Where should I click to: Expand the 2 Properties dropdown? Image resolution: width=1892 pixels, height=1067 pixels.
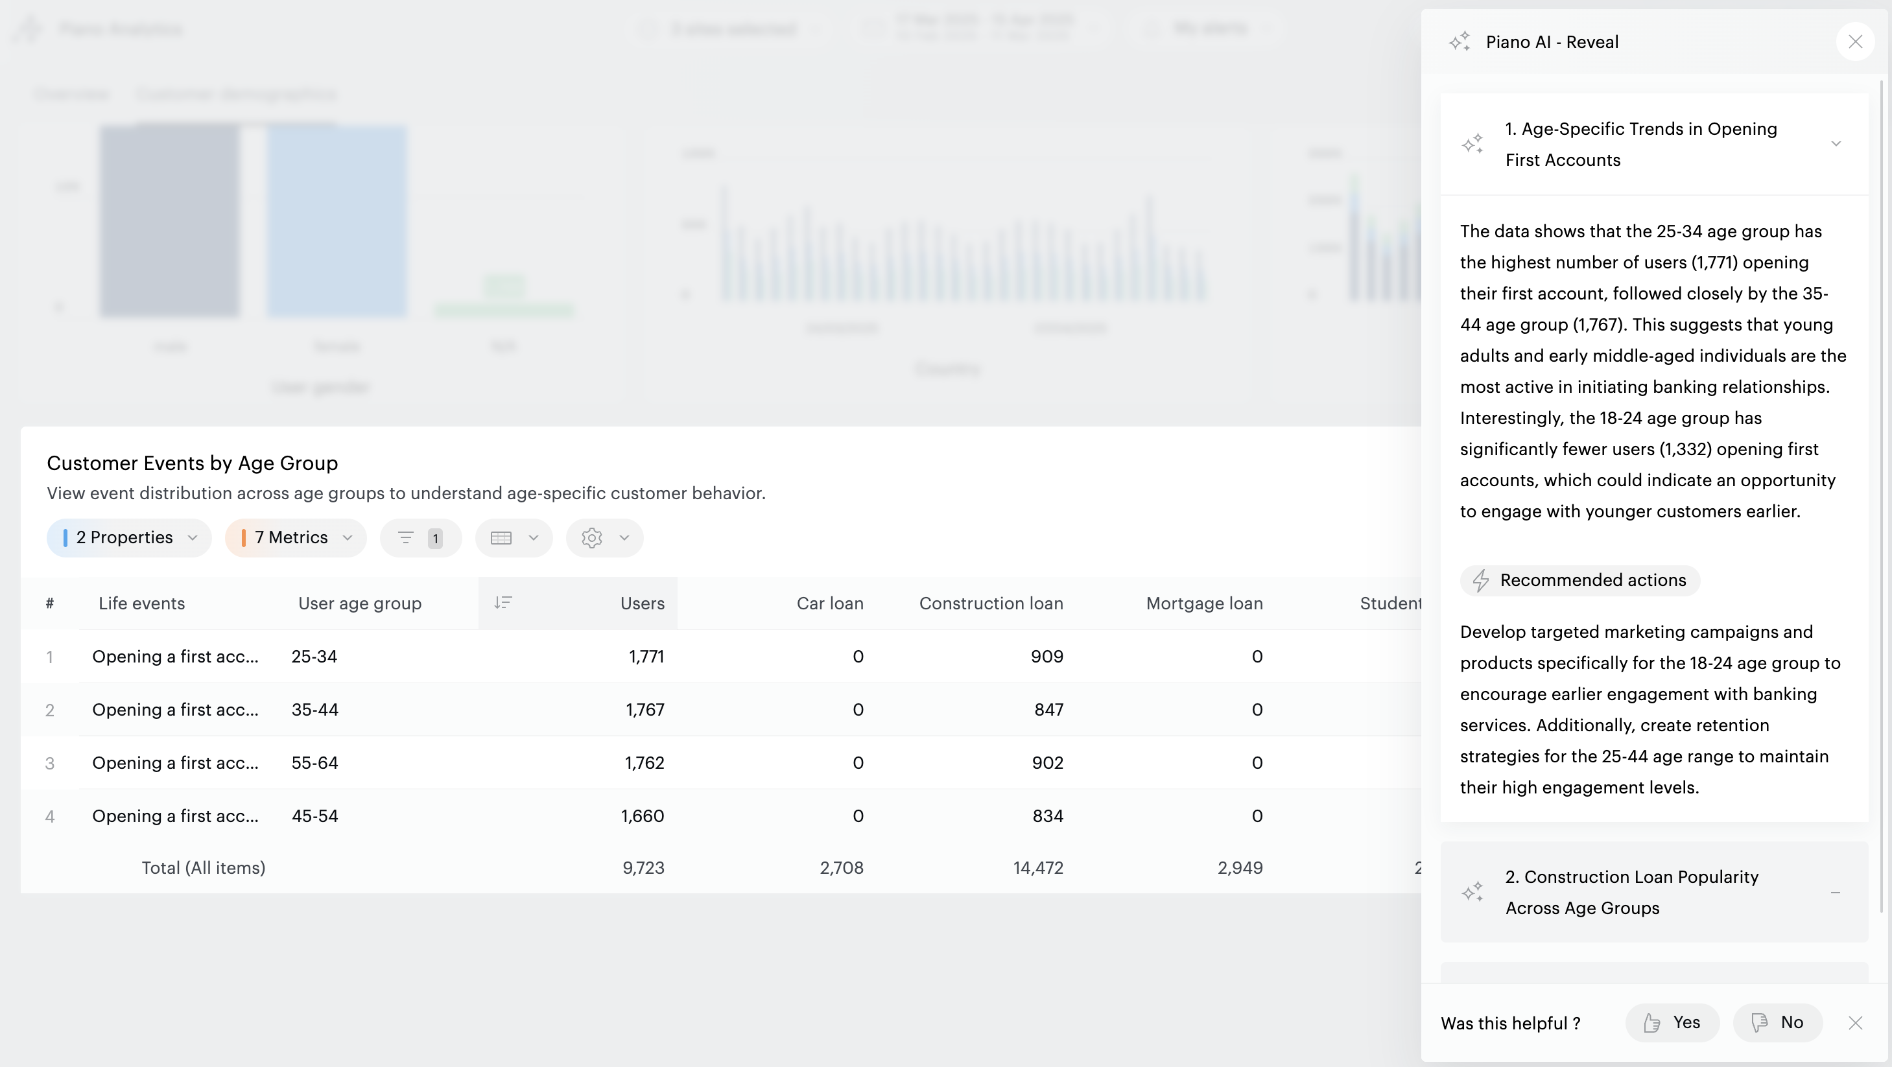coord(129,537)
